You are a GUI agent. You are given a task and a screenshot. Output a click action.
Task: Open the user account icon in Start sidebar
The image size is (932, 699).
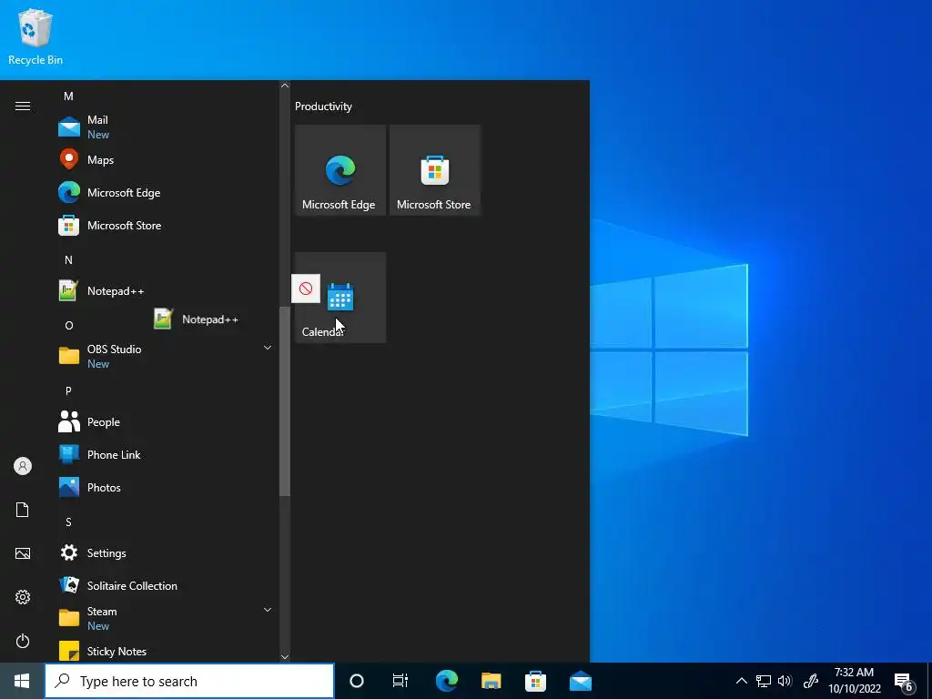pyautogui.click(x=23, y=466)
